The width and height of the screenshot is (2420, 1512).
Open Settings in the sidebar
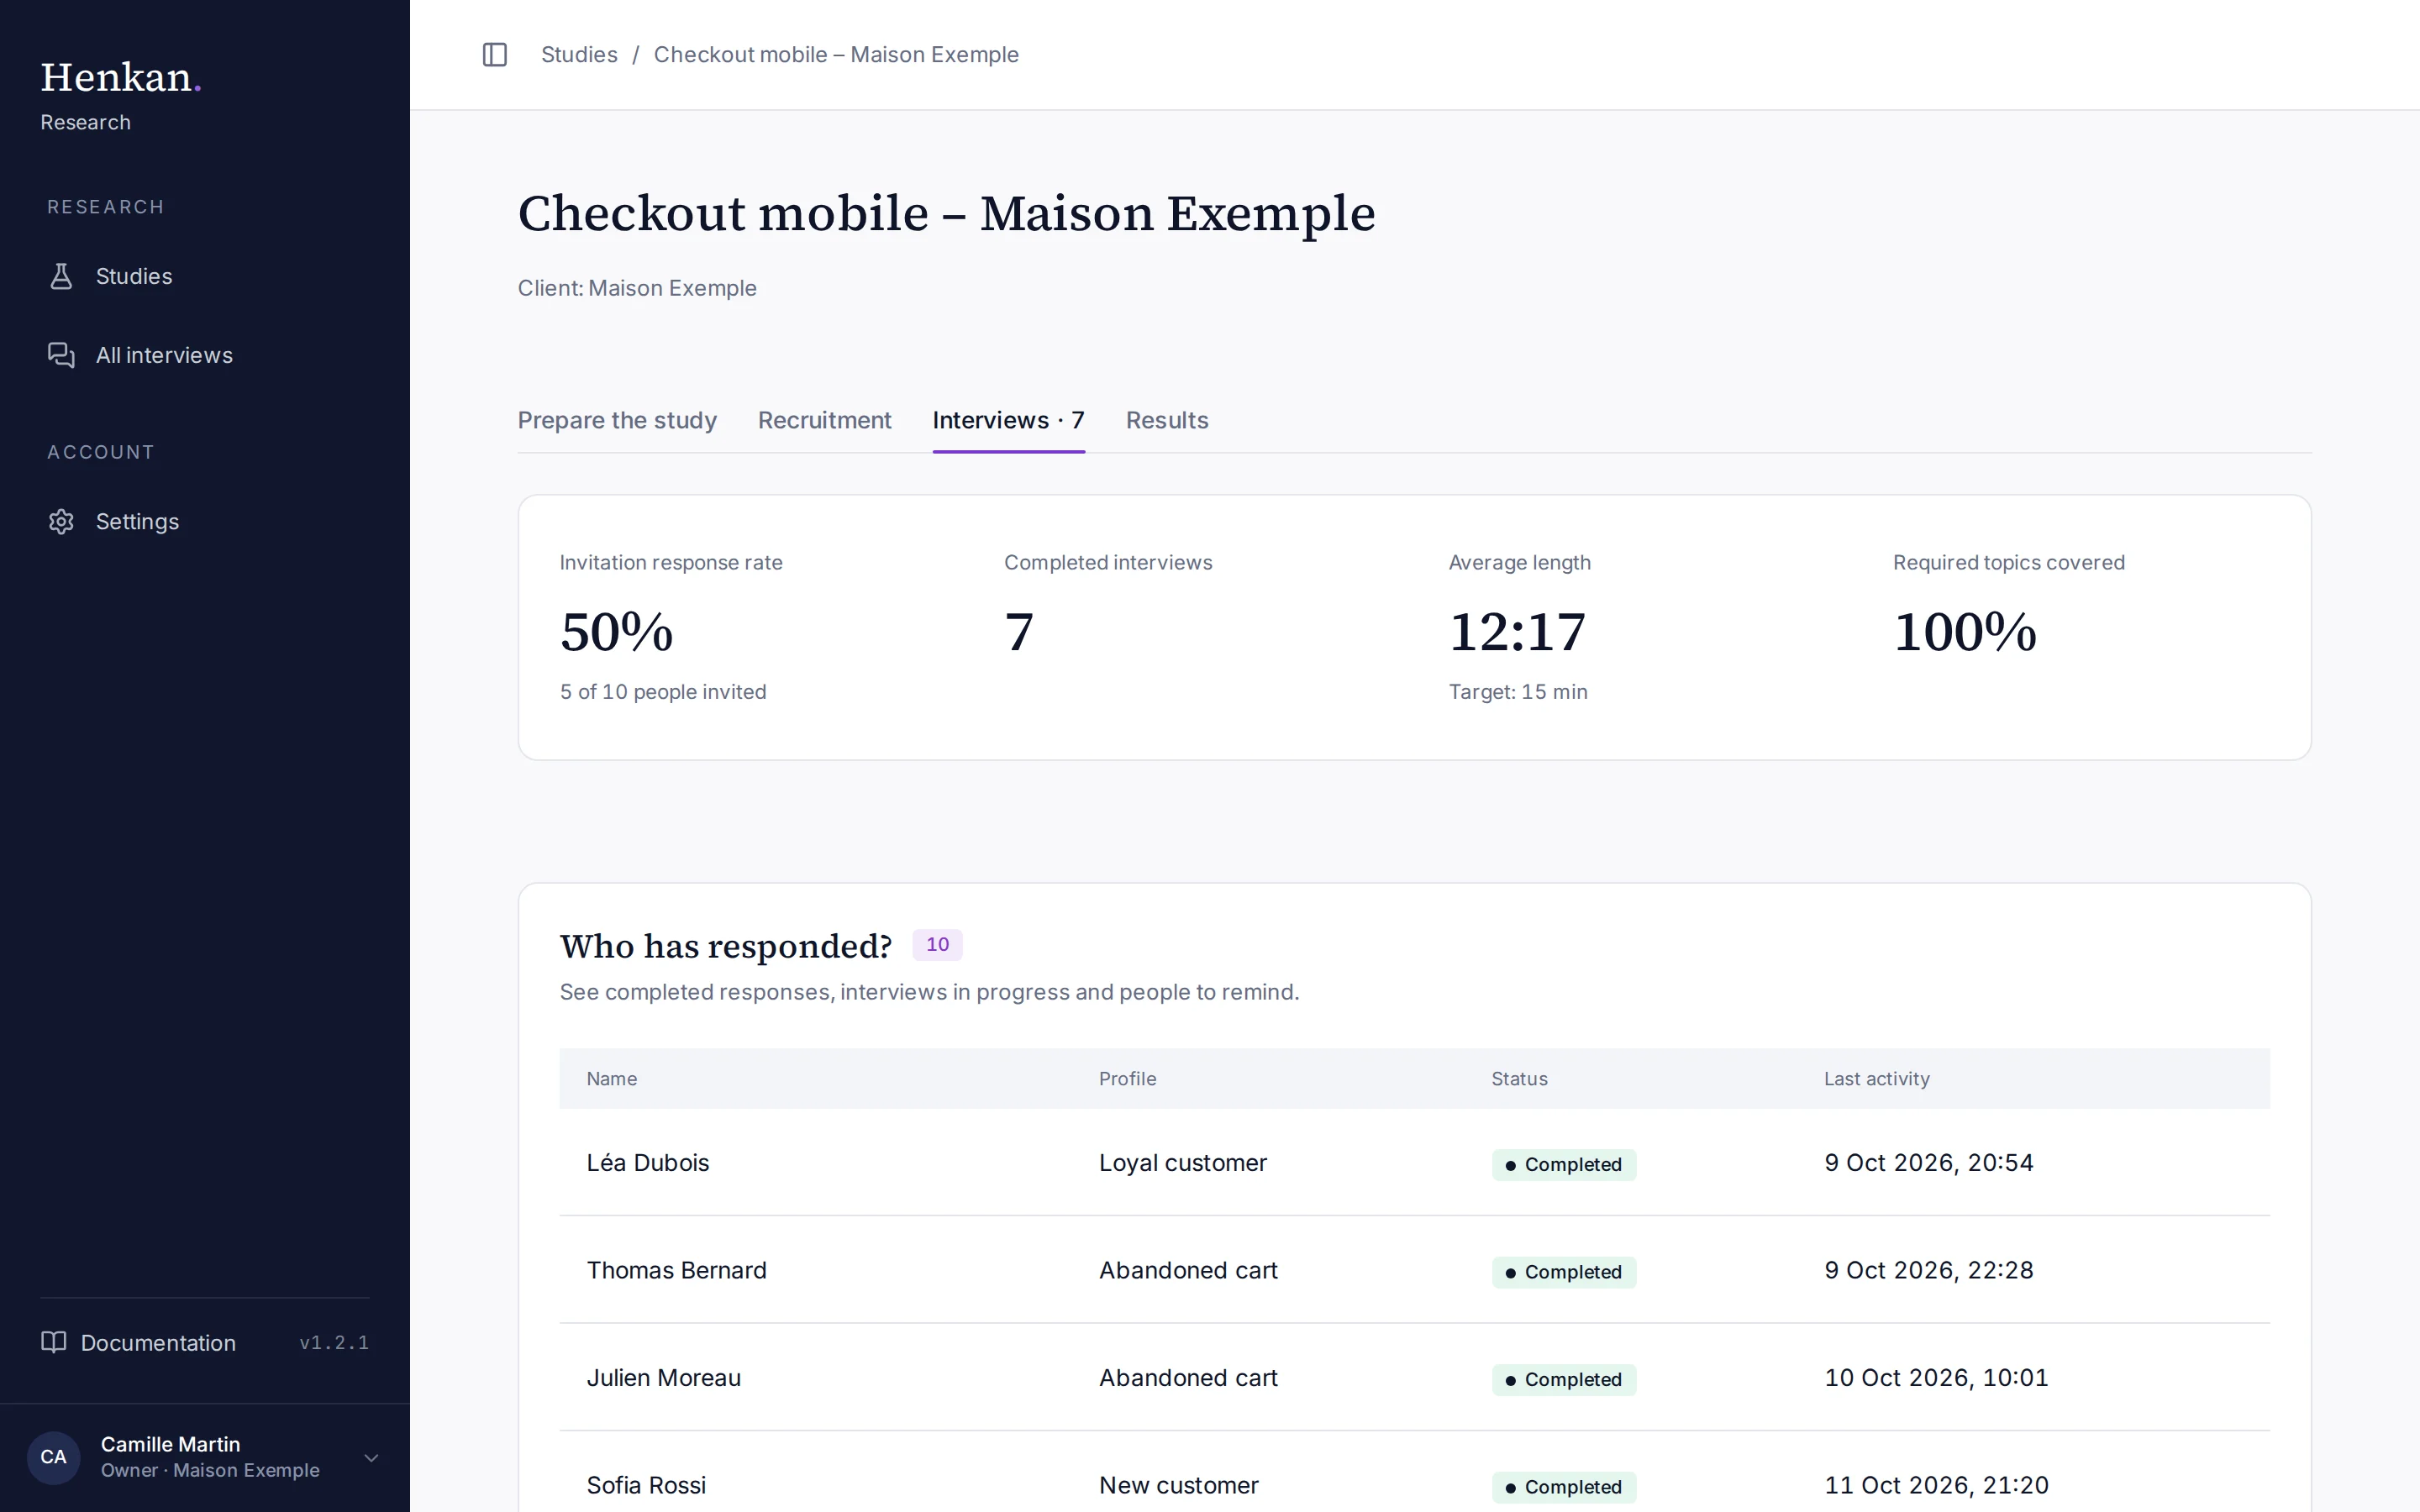(x=137, y=522)
